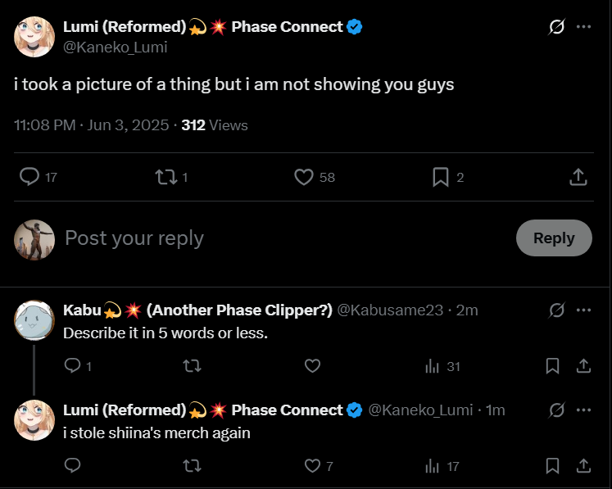
Task: Share the main post via share icon
Action: [x=577, y=177]
